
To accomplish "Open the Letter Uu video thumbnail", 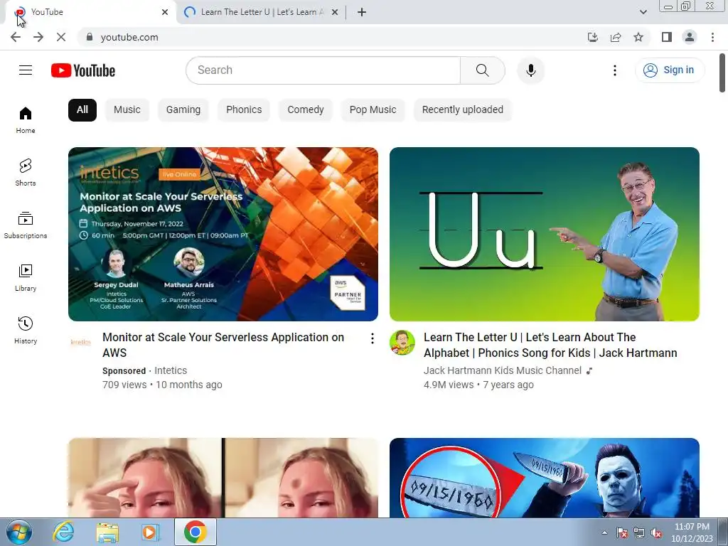I will (544, 234).
